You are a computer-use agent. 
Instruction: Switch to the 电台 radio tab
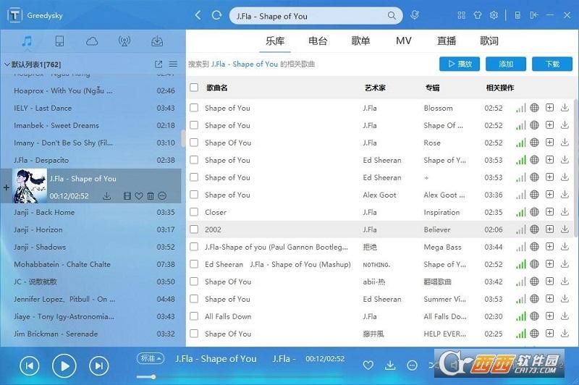tap(318, 41)
